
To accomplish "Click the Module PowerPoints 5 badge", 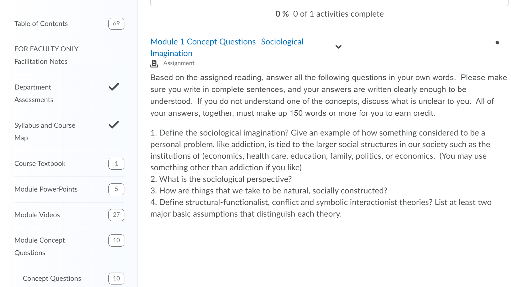I will point(116,189).
